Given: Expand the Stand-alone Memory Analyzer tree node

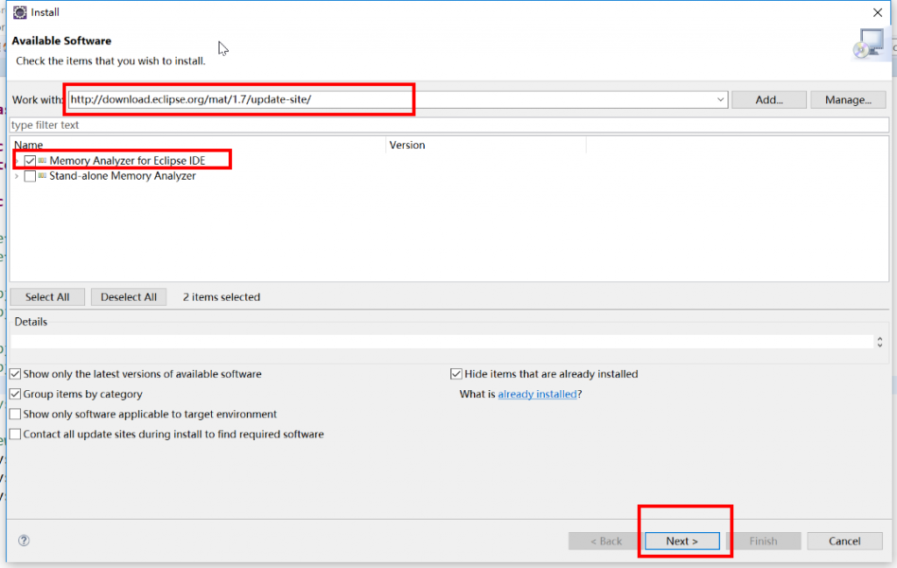Looking at the screenshot, I should tap(17, 176).
